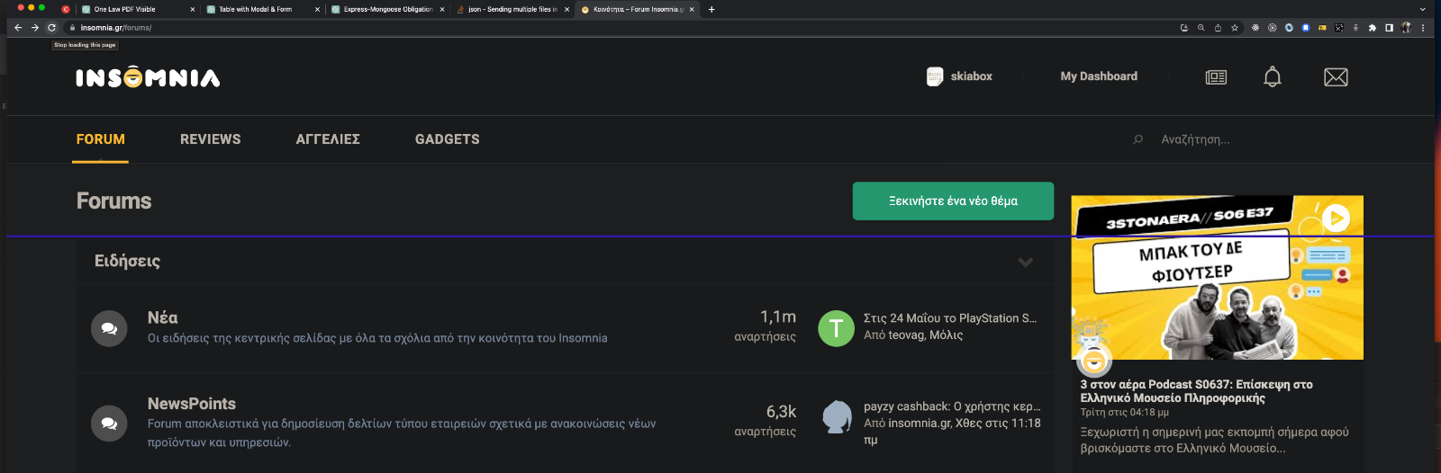Click the blue bookmark extension icon
Viewport: 1441px width, 473px height.
pos(1305,28)
